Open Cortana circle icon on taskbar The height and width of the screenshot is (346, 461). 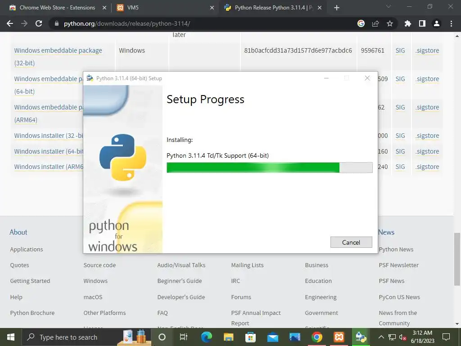pyautogui.click(x=162, y=337)
